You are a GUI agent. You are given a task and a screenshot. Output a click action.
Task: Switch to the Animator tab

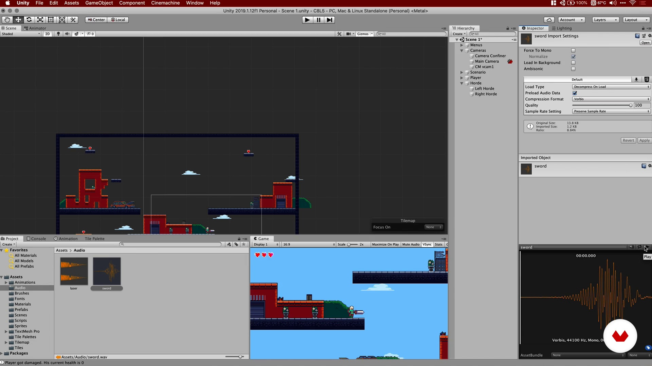tap(35, 28)
